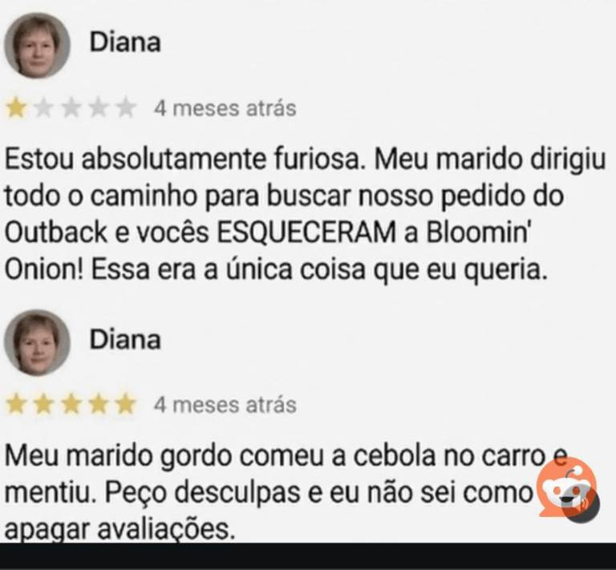Image resolution: width=616 pixels, height=570 pixels.
Task: Open the Diana name above the one-star review
Action: [125, 42]
